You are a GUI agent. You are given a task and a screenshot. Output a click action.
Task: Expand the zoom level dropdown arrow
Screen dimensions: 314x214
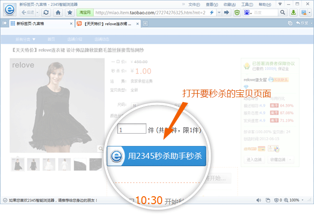click(303, 200)
